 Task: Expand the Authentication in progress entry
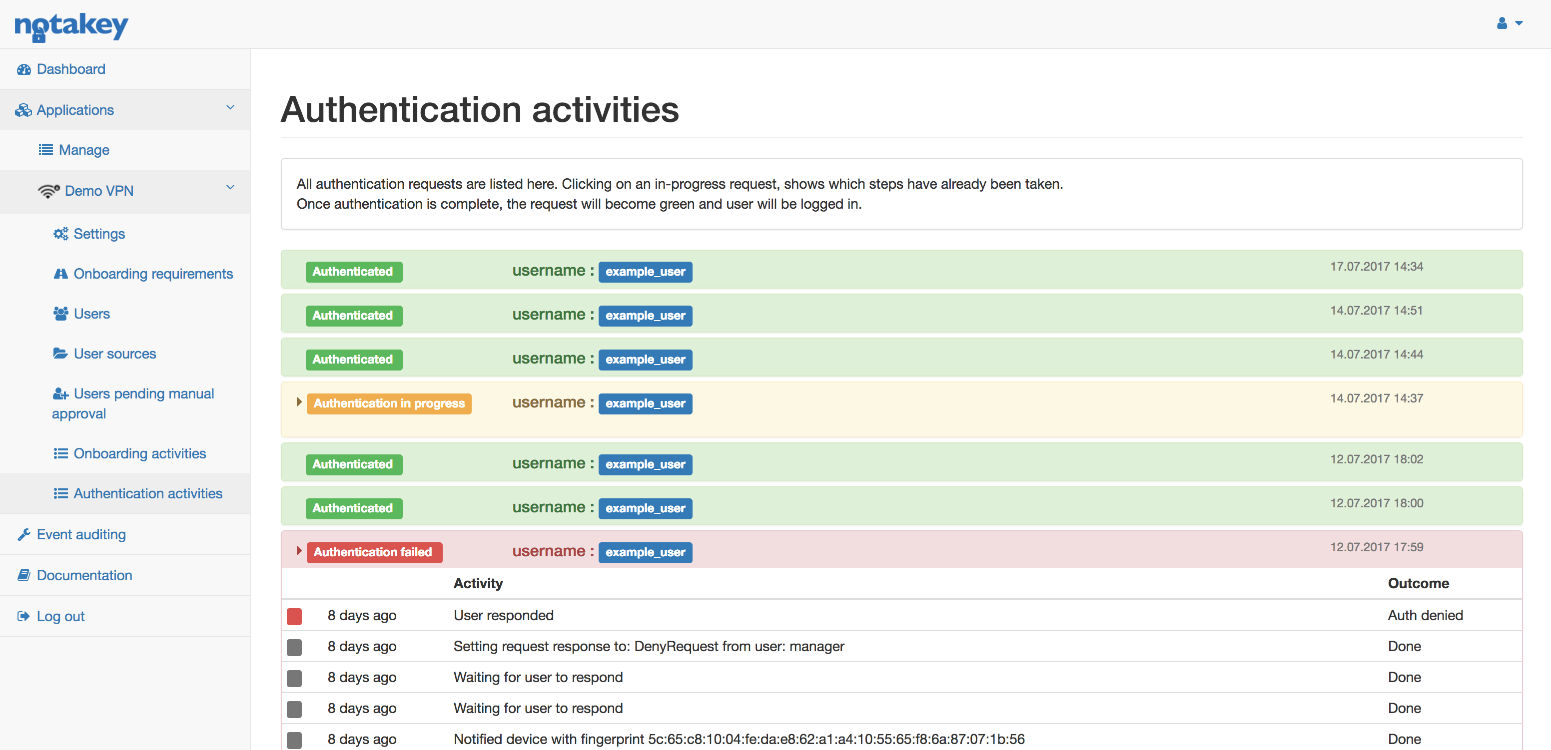[299, 403]
